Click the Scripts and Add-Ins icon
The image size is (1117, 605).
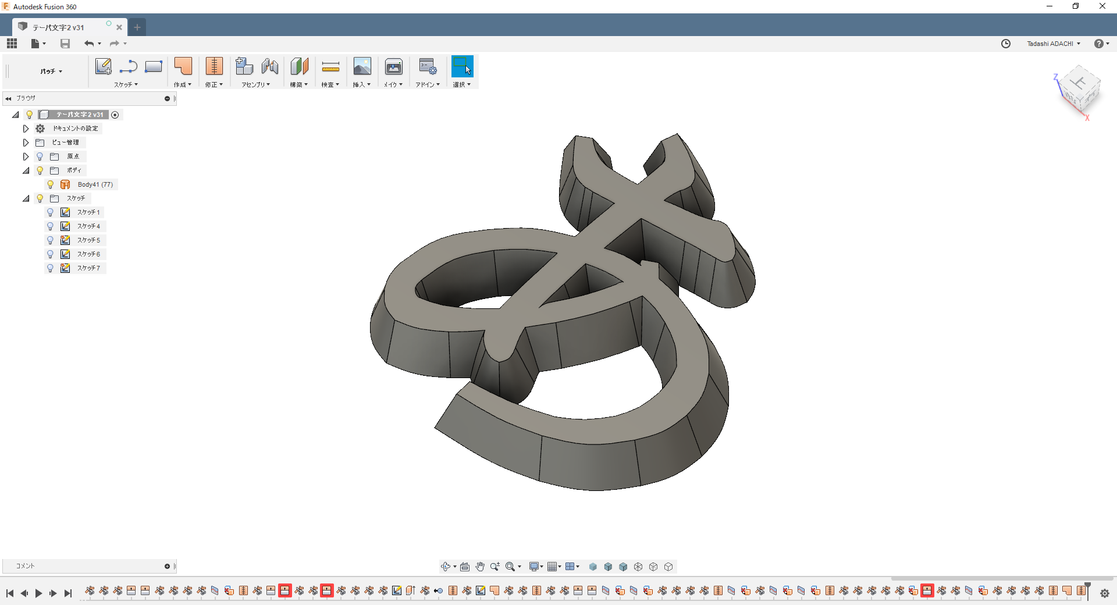pos(428,66)
